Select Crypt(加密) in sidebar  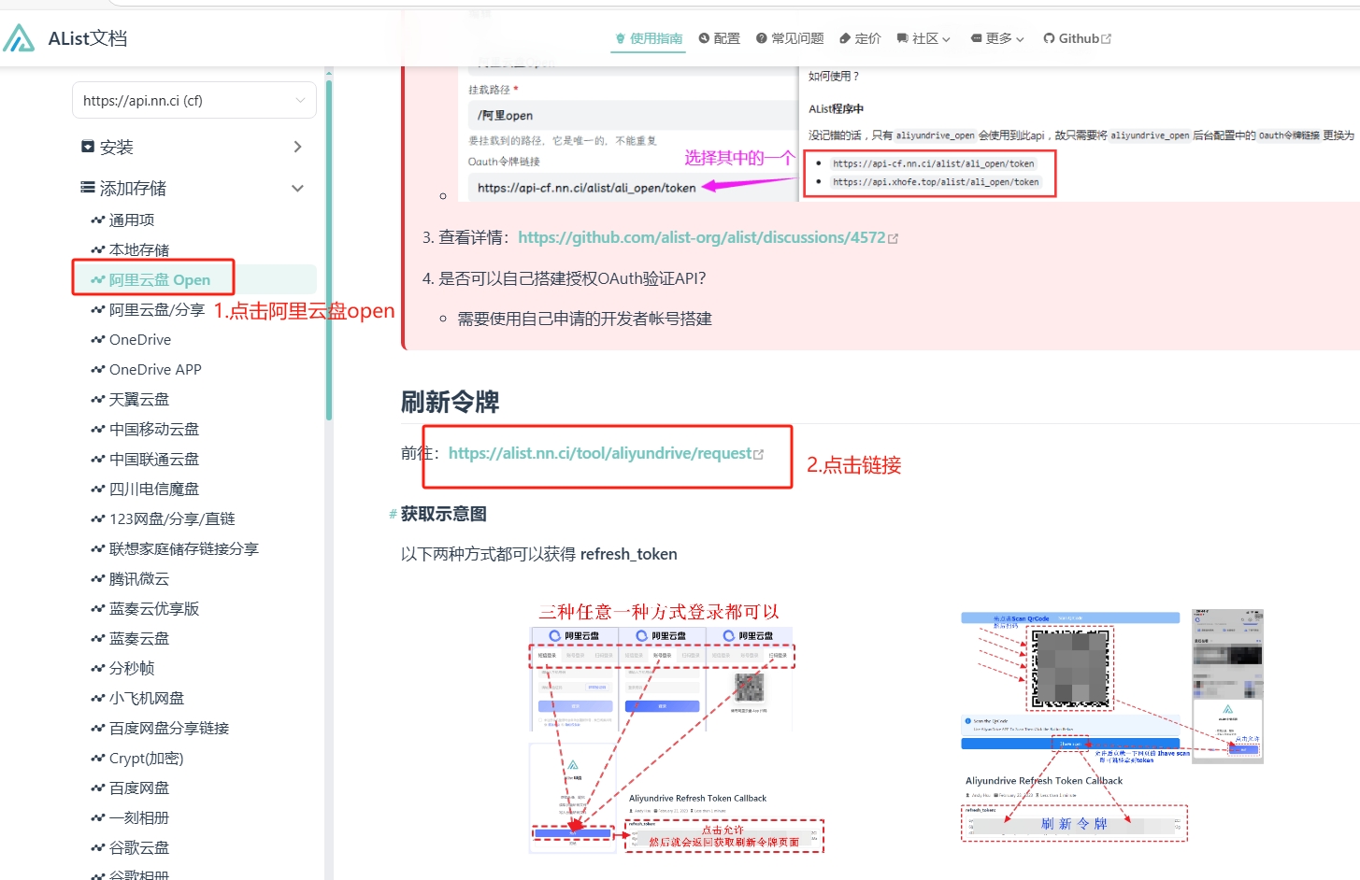[x=146, y=758]
